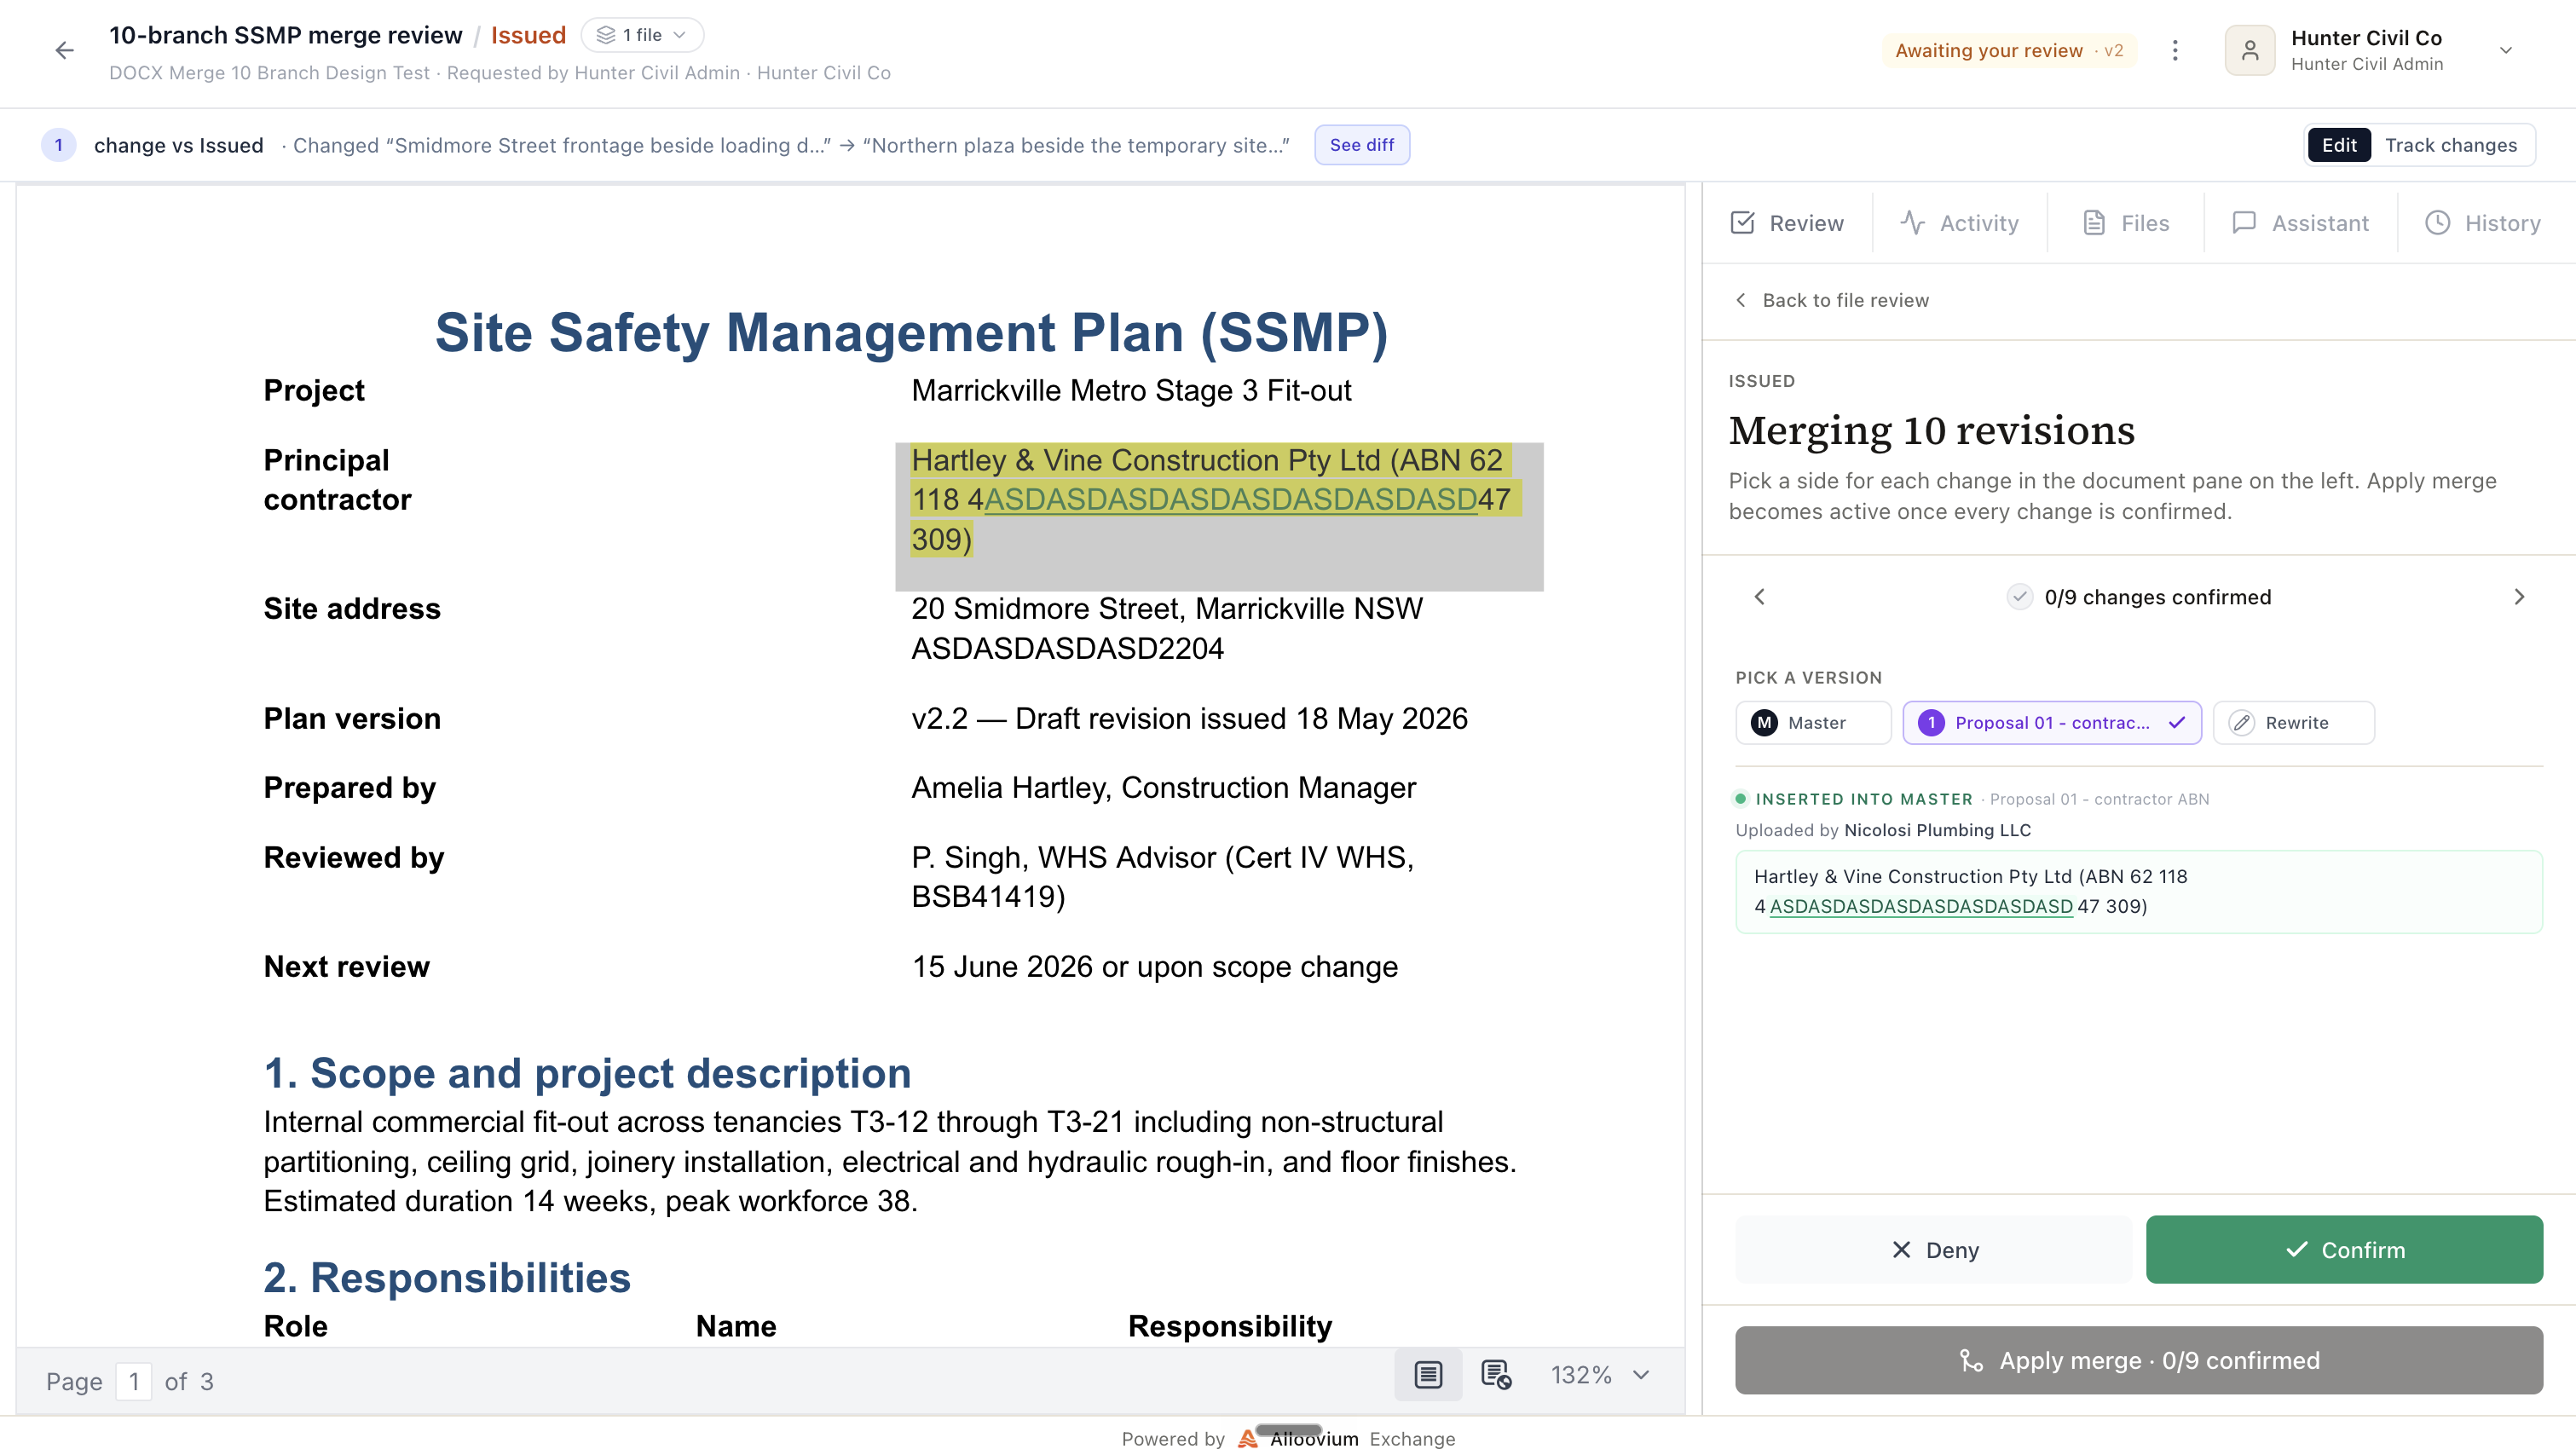Open the History tab

(x=2483, y=223)
